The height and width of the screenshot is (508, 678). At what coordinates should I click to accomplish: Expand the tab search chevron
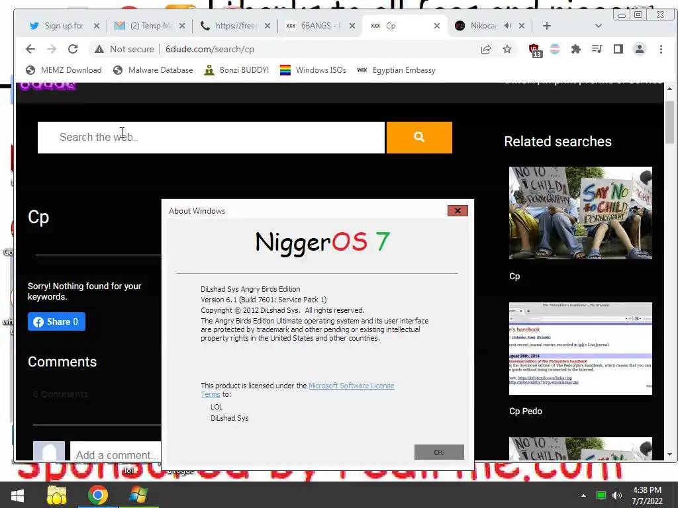pos(599,26)
